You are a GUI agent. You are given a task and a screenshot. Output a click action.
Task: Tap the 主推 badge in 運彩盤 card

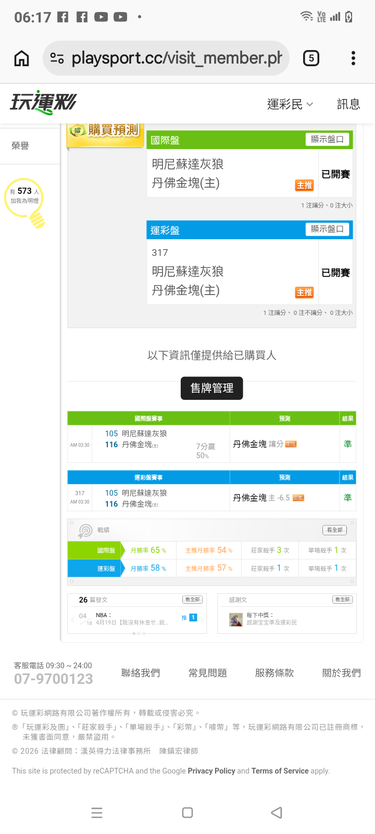[x=304, y=292]
